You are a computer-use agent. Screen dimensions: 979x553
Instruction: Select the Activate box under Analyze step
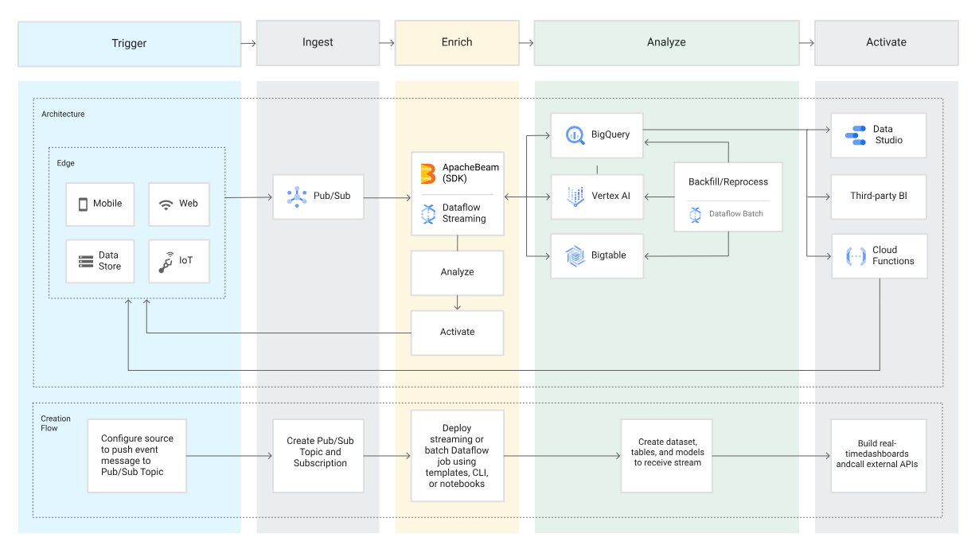(457, 332)
